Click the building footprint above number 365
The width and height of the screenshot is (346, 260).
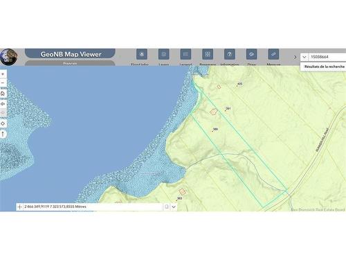point(183,191)
